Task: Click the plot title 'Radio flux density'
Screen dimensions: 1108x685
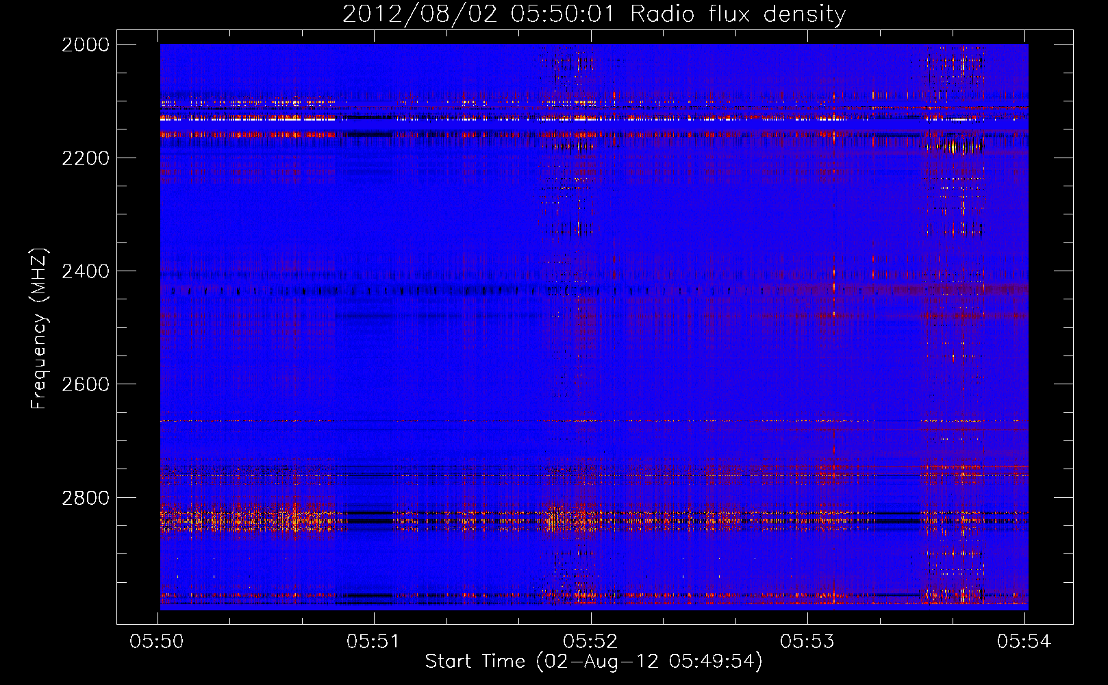Action: coord(738,14)
